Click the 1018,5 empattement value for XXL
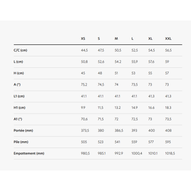 [x=170, y=153]
